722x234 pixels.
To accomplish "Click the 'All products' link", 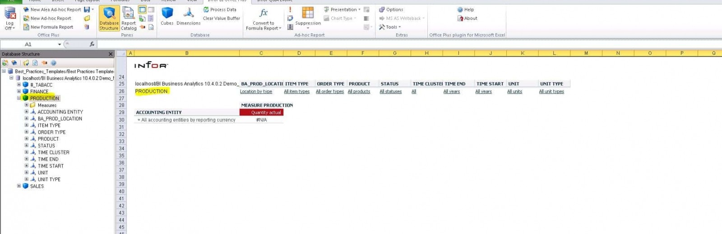I will 359,91.
